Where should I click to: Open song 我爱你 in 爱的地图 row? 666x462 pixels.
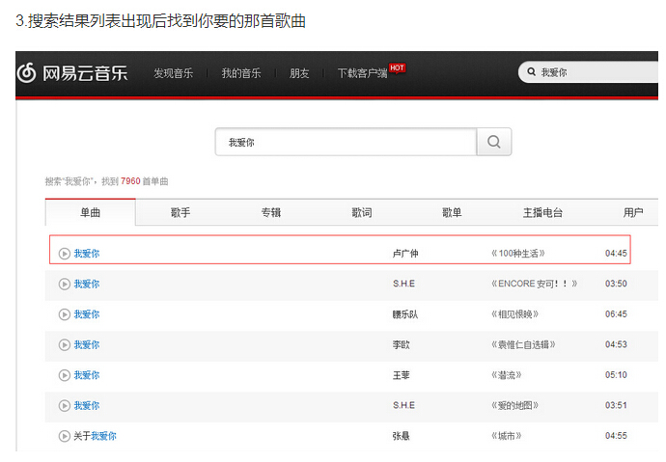[x=87, y=406]
